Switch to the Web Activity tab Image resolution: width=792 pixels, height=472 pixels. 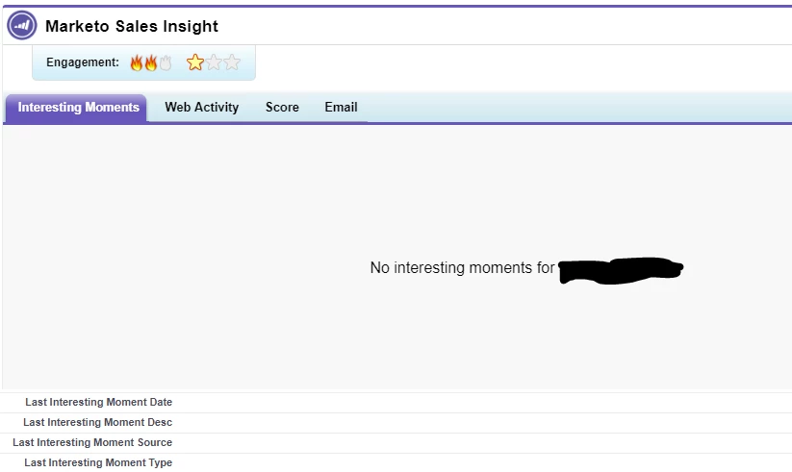pos(201,107)
